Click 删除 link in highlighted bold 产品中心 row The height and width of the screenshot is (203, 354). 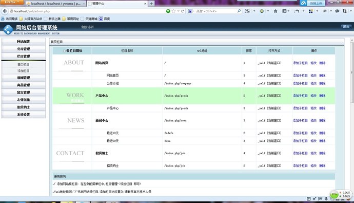[x=322, y=96]
